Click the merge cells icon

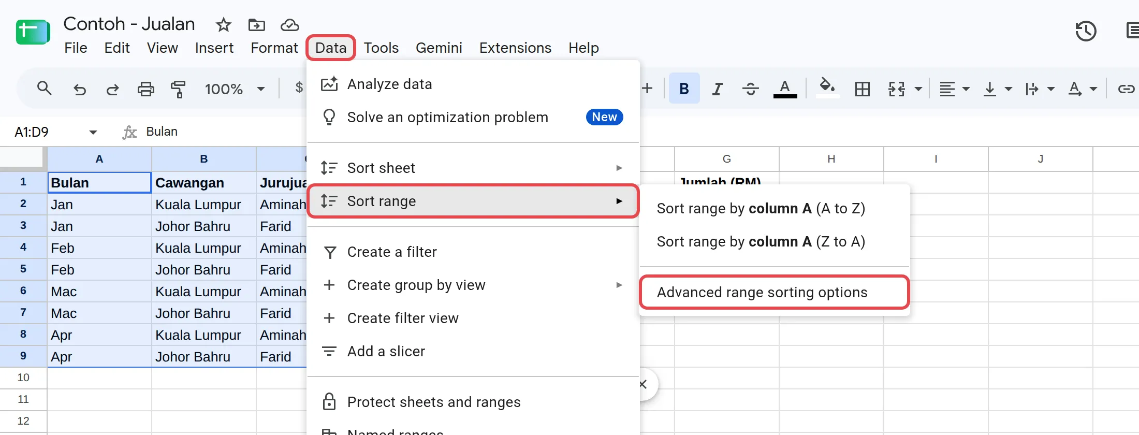897,89
